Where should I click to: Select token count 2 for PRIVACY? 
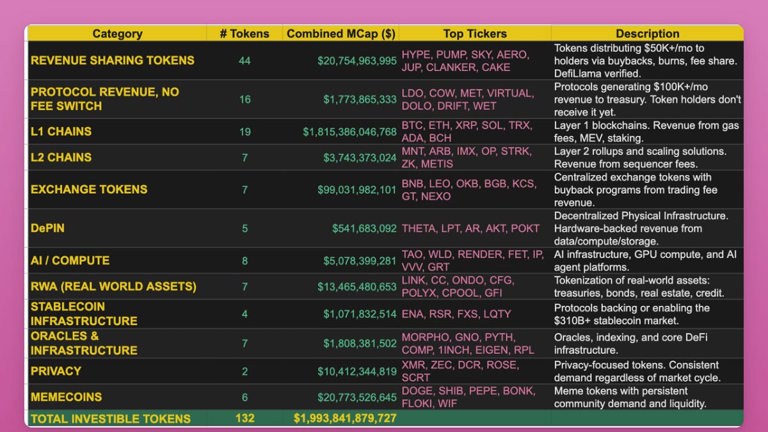point(244,371)
